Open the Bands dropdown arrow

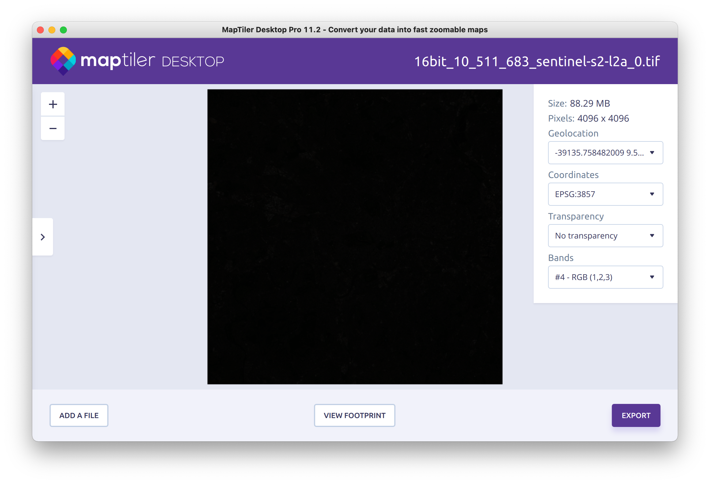652,277
